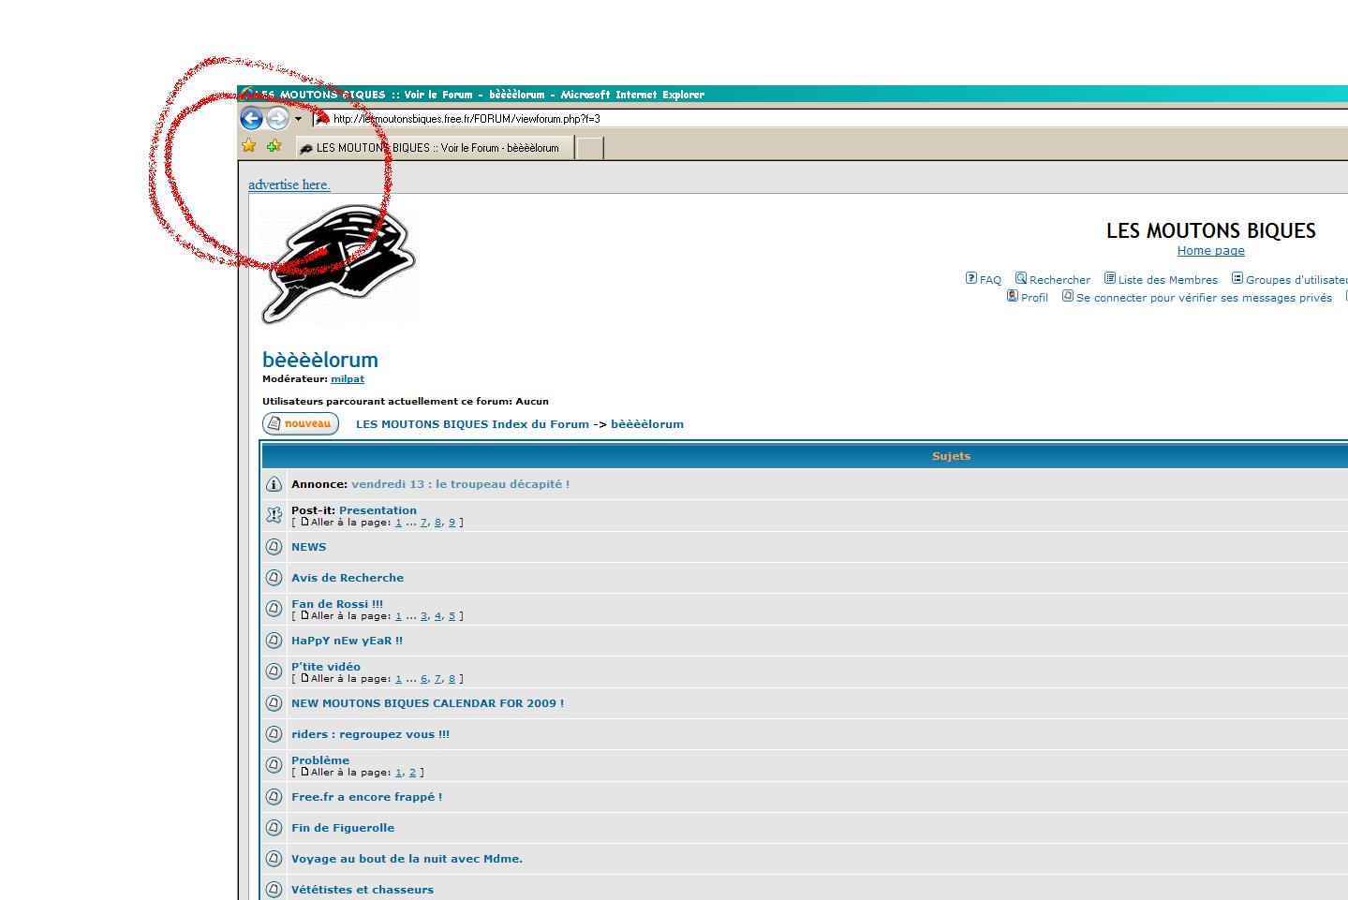Open 'Se connecter pour vérifier ses messages privés'
Viewport: 1348px width, 900px height.
(1204, 298)
